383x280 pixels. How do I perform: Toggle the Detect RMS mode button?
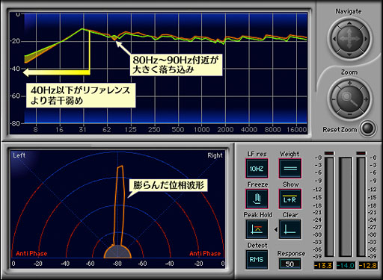(257, 260)
